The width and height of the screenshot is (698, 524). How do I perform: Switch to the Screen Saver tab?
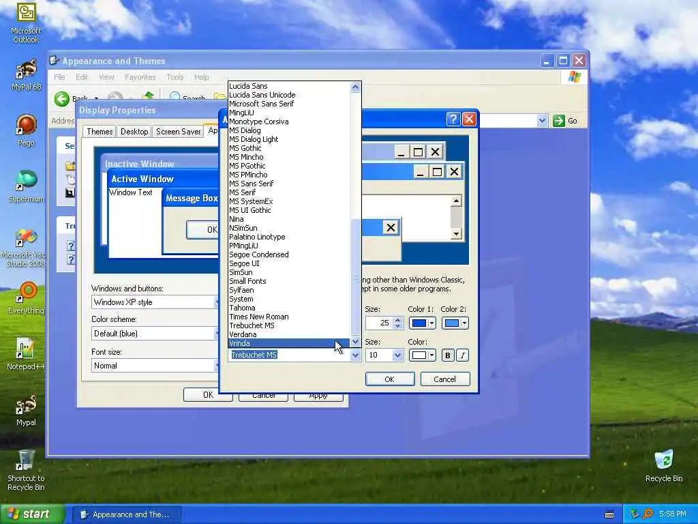click(x=178, y=132)
